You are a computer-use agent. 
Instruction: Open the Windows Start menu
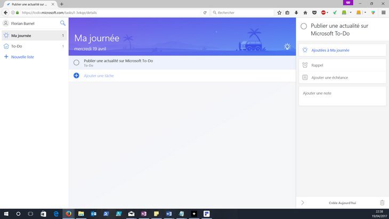click(x=6, y=214)
